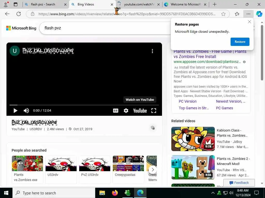Image resolution: width=265 pixels, height=198 pixels.
Task: Show more People also searched suggestions arrow
Action: click(x=153, y=170)
